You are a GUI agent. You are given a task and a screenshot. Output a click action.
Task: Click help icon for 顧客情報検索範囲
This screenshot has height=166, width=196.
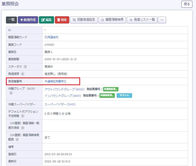point(17,139)
